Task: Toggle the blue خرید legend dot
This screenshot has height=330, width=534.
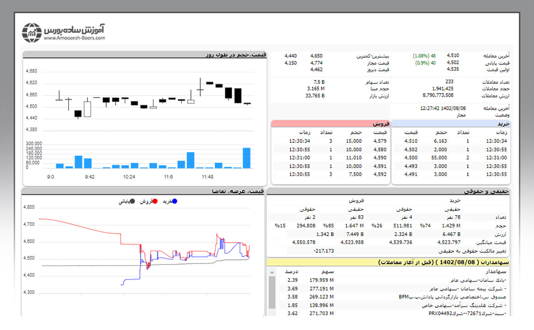Action: point(174,201)
